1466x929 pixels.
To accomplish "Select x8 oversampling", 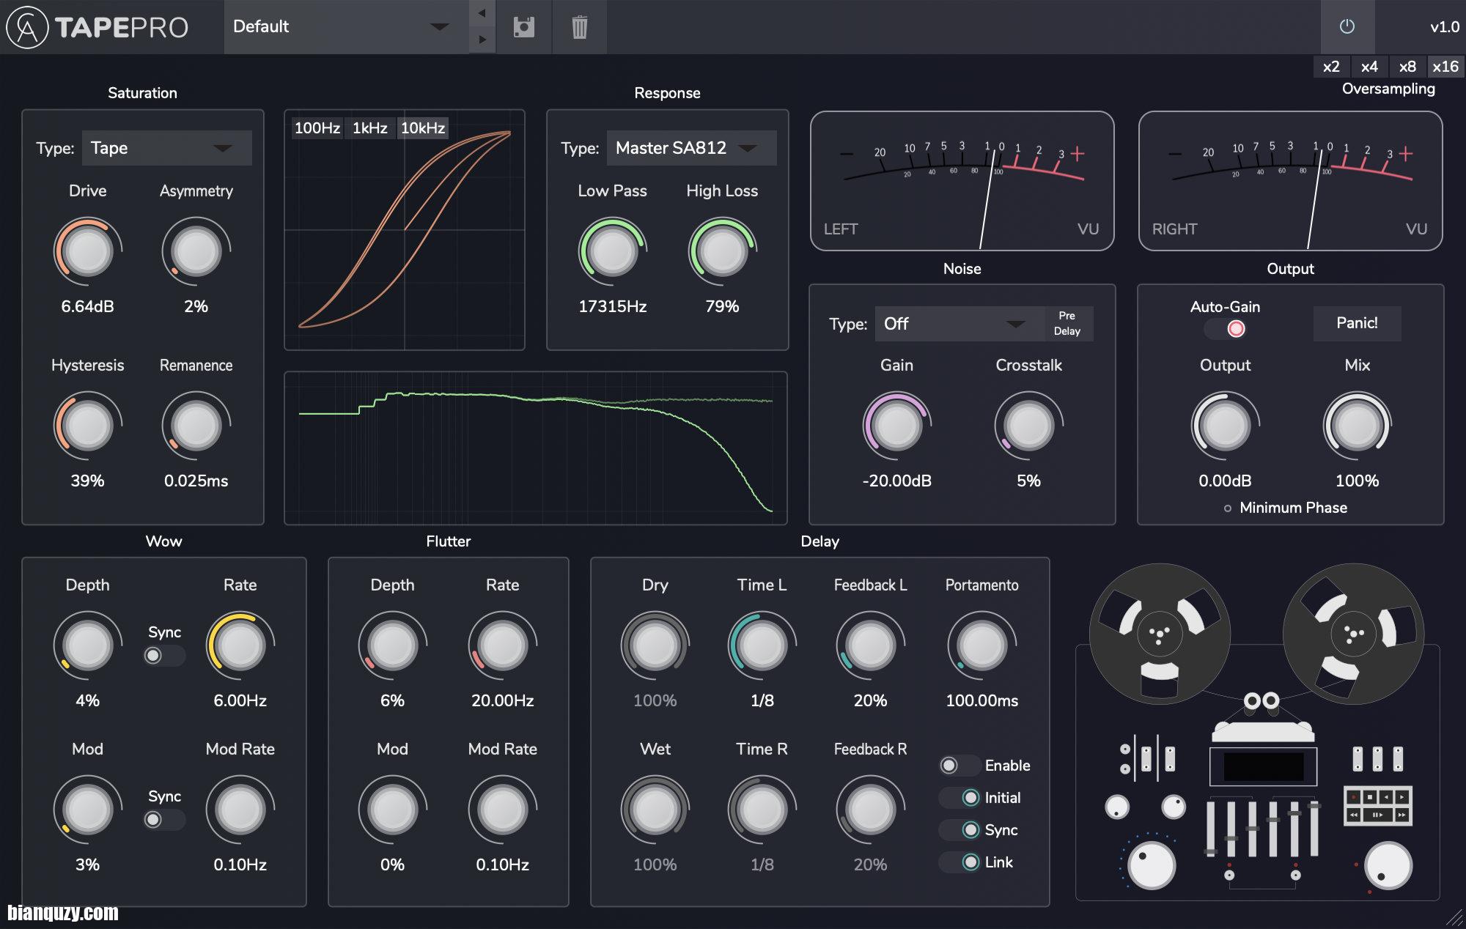I will pyautogui.click(x=1407, y=67).
